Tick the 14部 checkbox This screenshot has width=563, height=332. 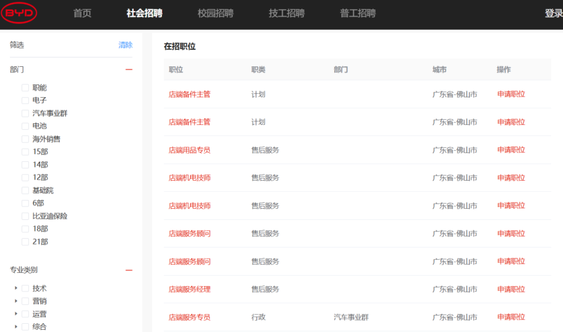[x=25, y=165]
